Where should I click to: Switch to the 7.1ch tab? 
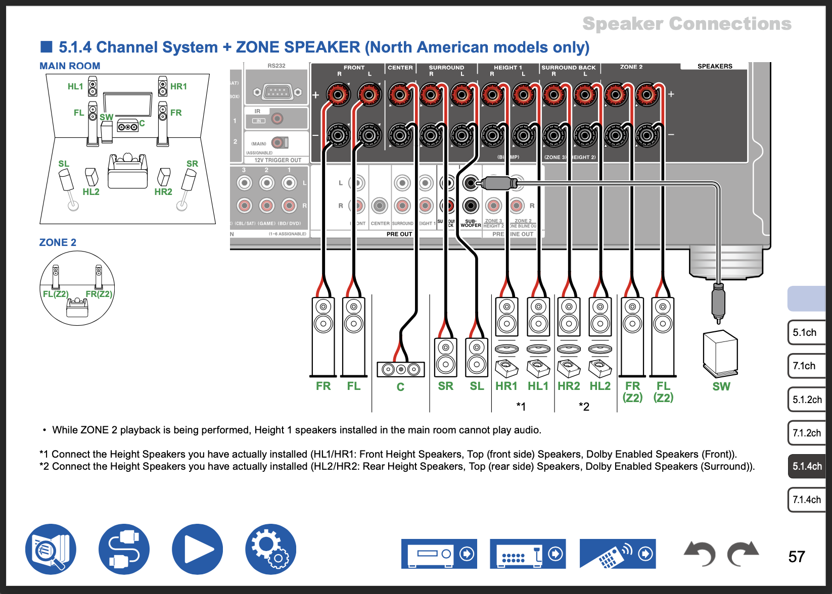[x=806, y=366]
